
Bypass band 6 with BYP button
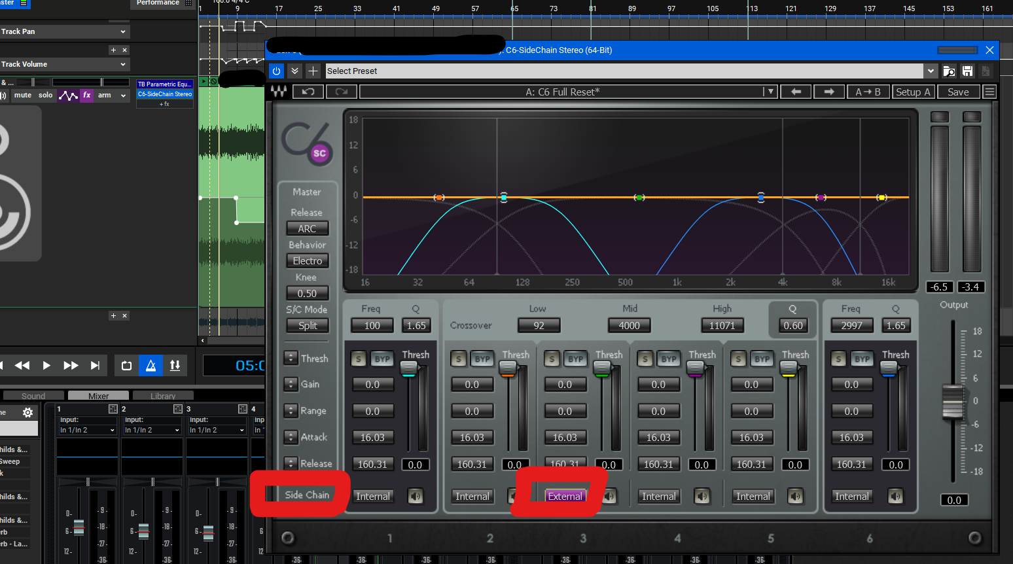(862, 359)
